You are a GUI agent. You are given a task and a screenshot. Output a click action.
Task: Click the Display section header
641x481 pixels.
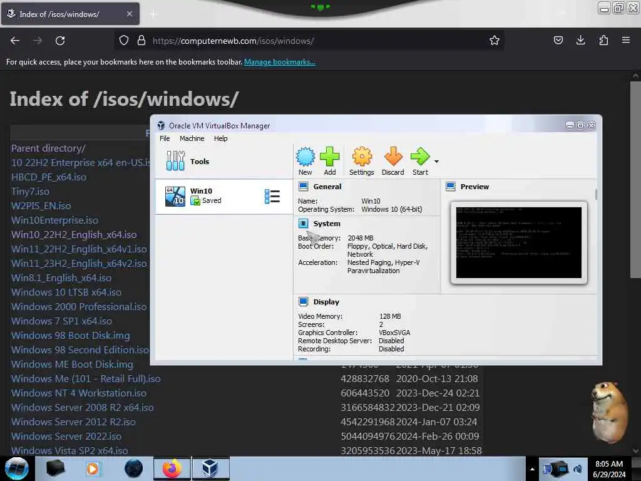pyautogui.click(x=326, y=302)
